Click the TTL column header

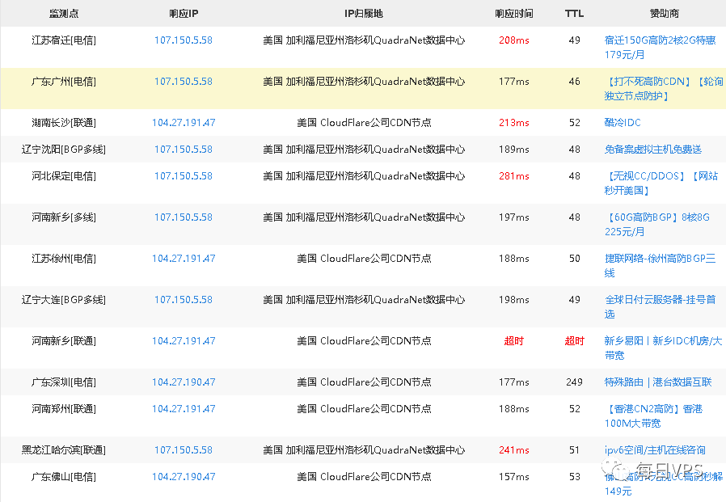tap(574, 13)
